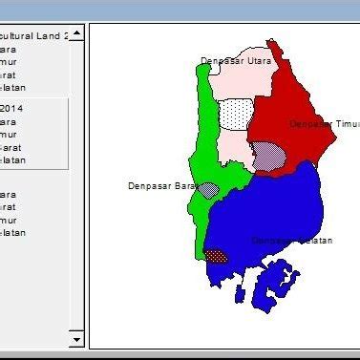
Task: Click the Selatan entry under the 2014 theme
Action: coord(12,160)
